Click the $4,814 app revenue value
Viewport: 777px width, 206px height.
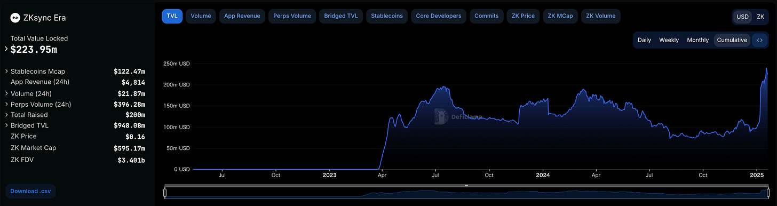133,82
